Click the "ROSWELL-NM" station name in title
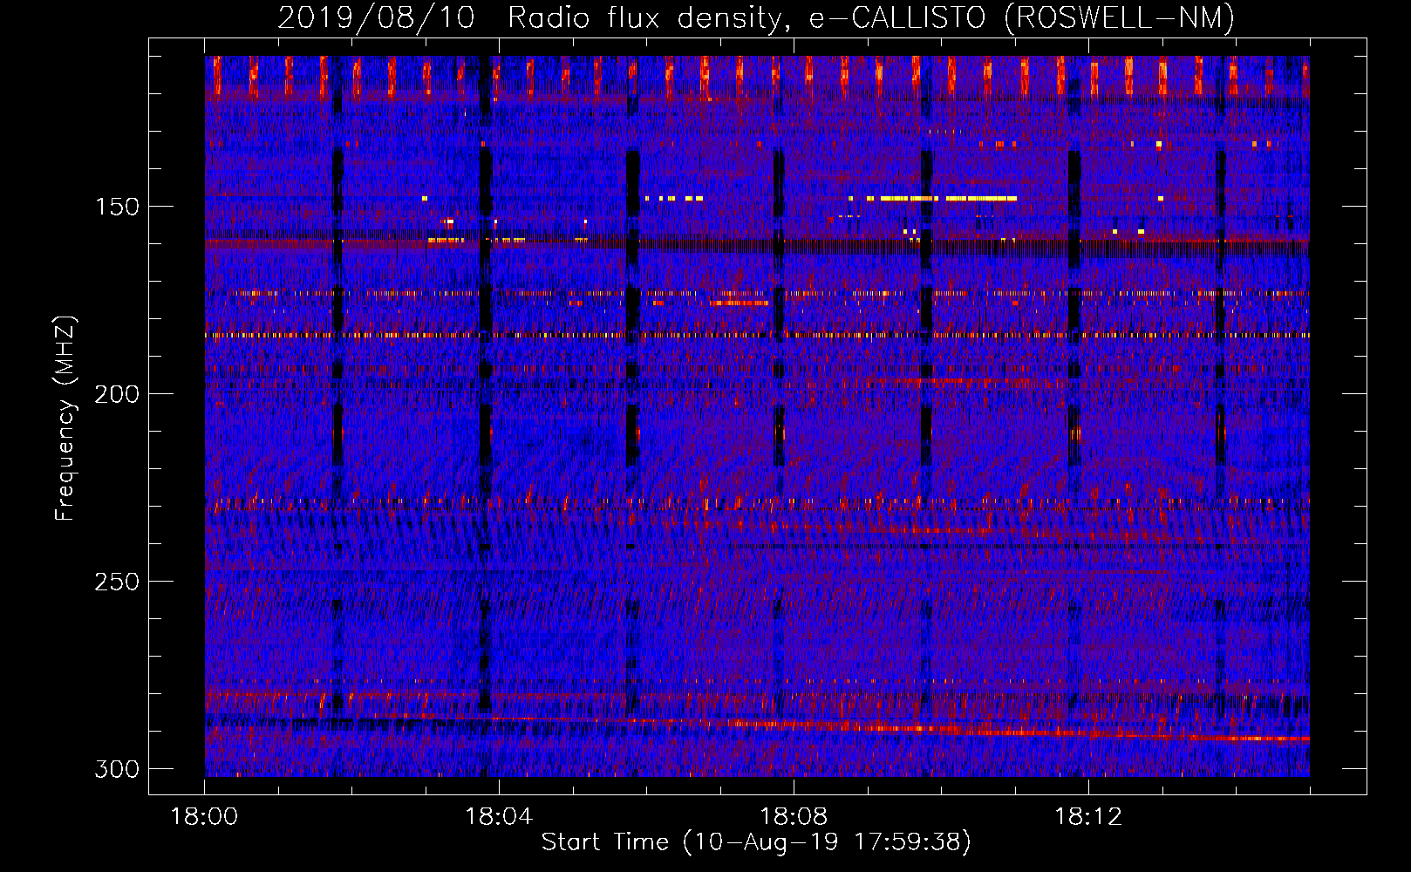 pos(1119,17)
